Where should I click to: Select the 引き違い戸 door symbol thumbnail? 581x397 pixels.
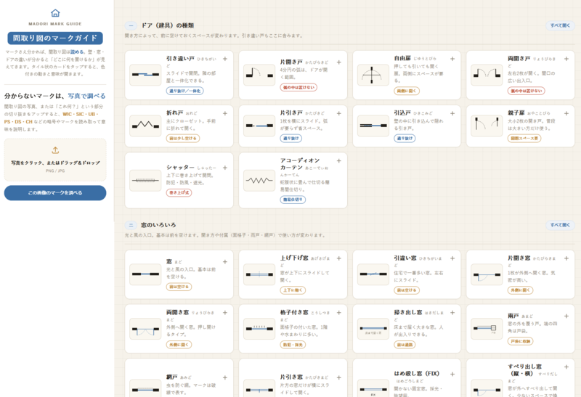(145, 75)
